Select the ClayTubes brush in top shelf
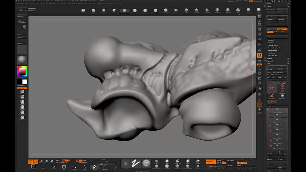The image size is (306, 172). (248, 10)
